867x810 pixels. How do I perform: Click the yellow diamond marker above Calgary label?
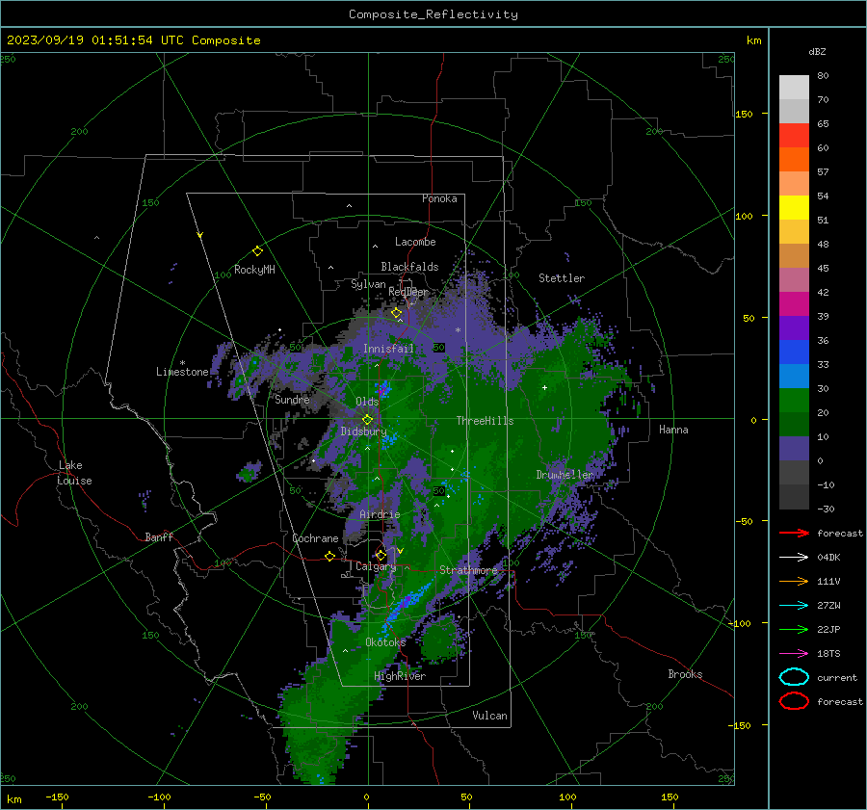coord(381,555)
